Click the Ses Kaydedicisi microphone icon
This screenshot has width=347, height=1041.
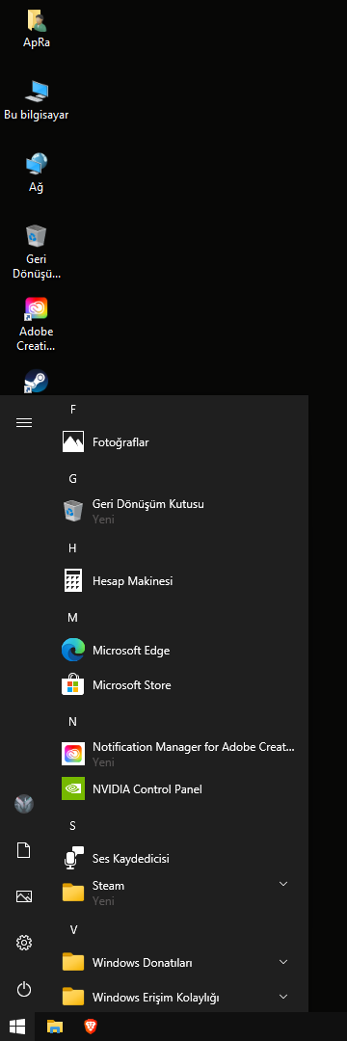73,859
